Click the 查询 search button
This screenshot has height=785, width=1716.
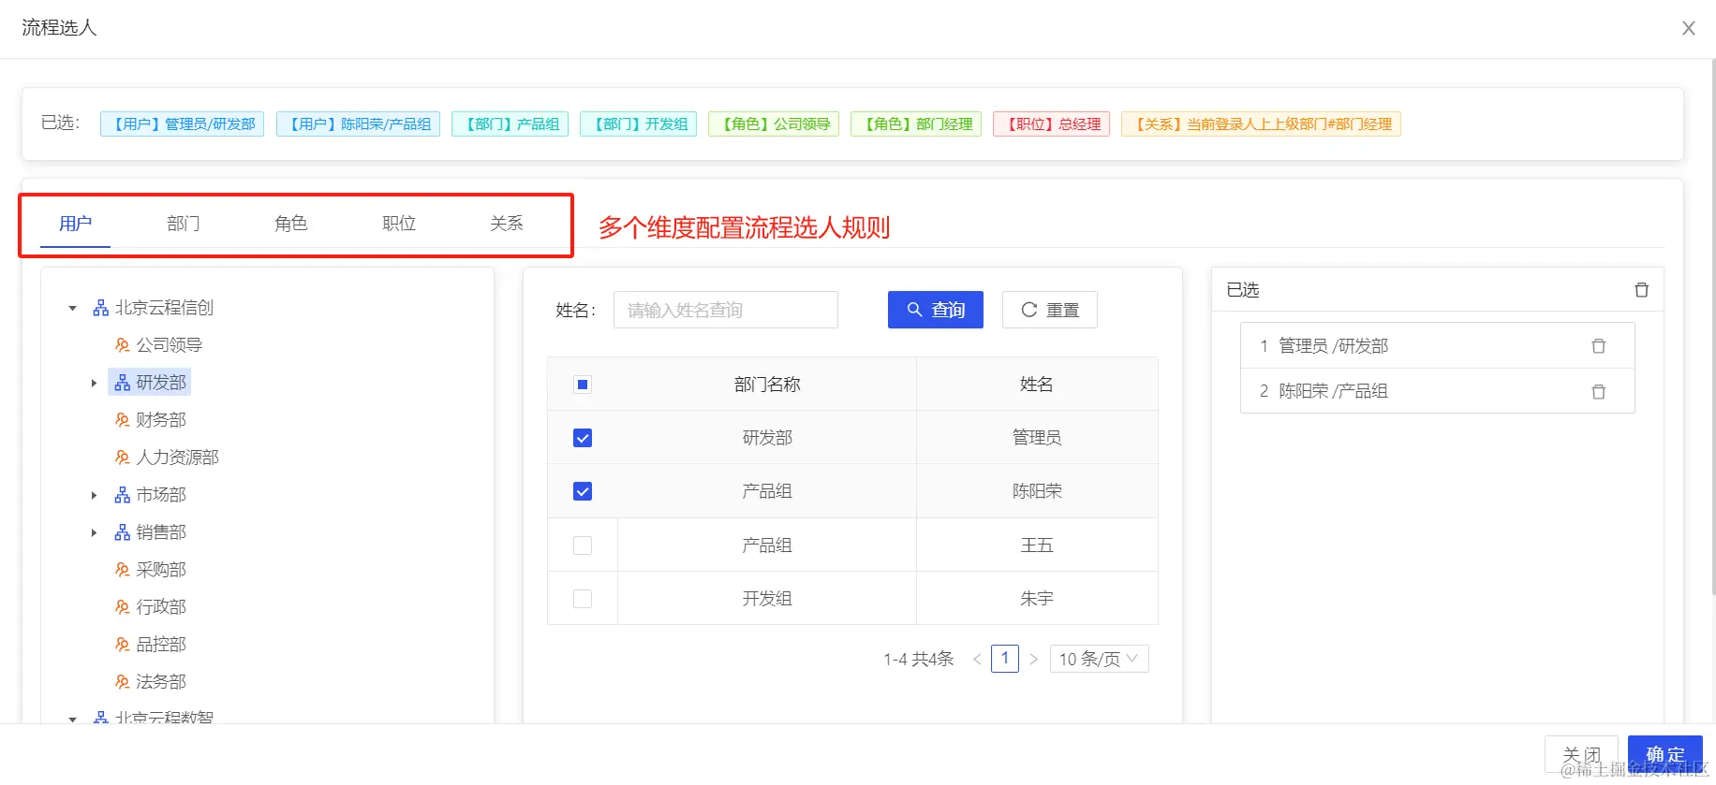pyautogui.click(x=935, y=310)
